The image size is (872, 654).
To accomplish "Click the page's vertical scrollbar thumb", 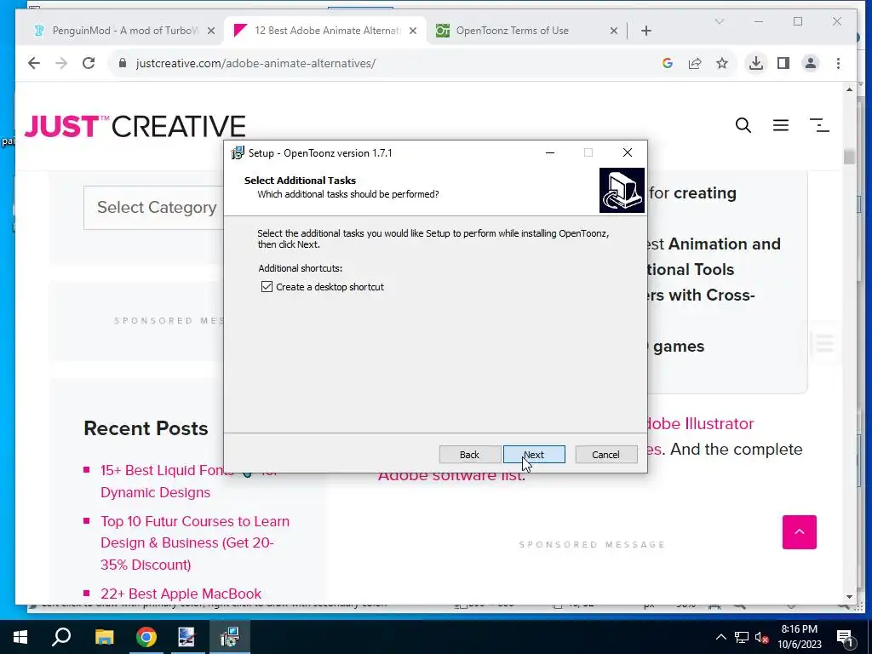I will [849, 158].
